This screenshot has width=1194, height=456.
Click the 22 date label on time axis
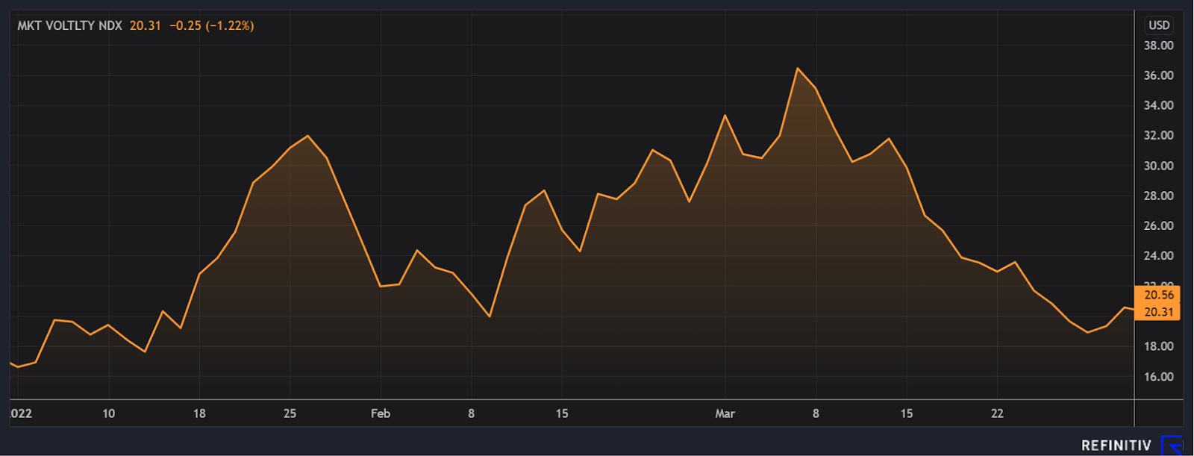(997, 413)
